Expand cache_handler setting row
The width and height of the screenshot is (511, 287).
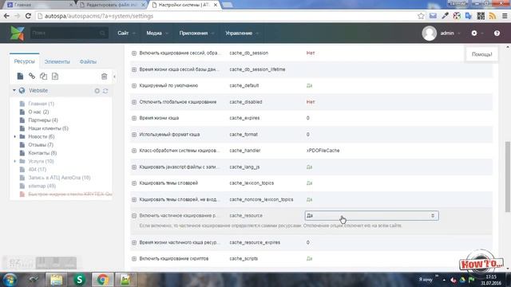click(x=134, y=151)
